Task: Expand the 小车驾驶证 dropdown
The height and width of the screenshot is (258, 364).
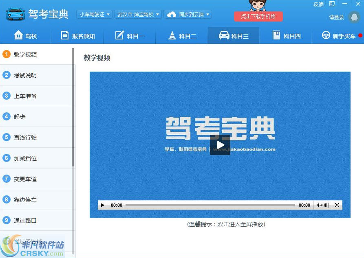Action: click(94, 14)
